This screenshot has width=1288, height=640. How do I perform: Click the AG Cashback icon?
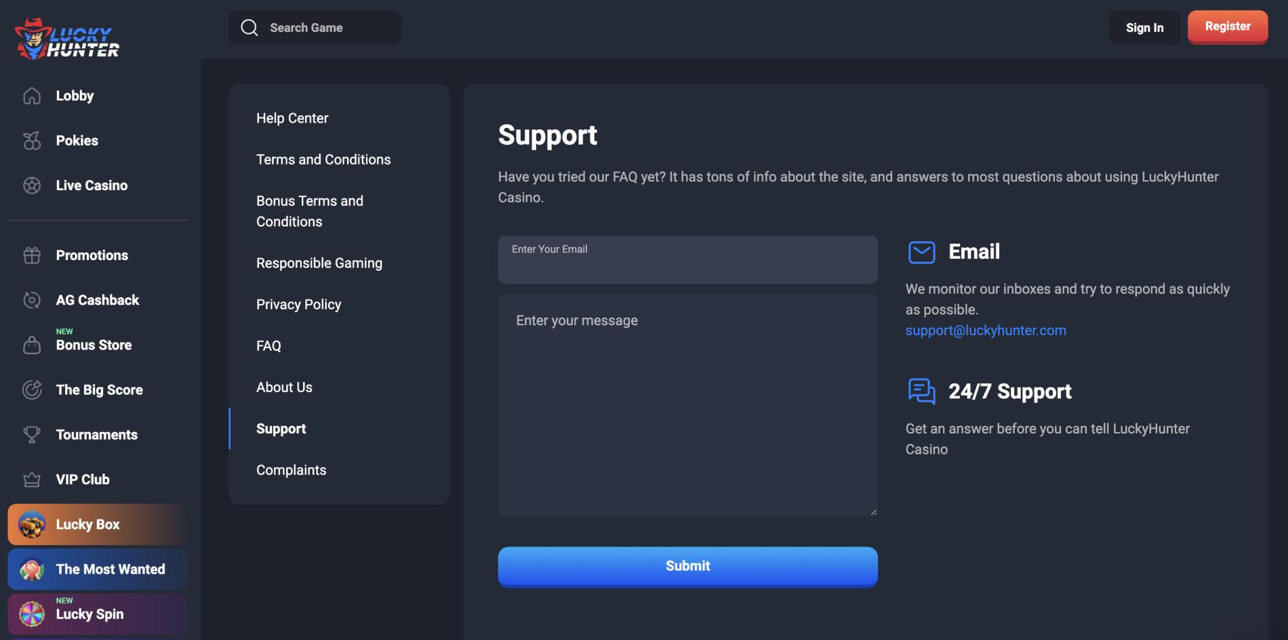pyautogui.click(x=32, y=300)
